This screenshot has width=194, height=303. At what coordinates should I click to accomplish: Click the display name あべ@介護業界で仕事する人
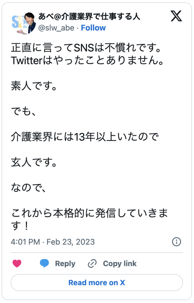[89, 17]
